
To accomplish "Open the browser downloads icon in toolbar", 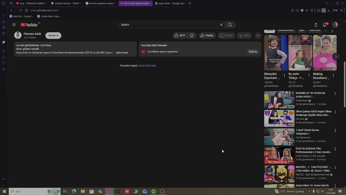I will point(328,10).
